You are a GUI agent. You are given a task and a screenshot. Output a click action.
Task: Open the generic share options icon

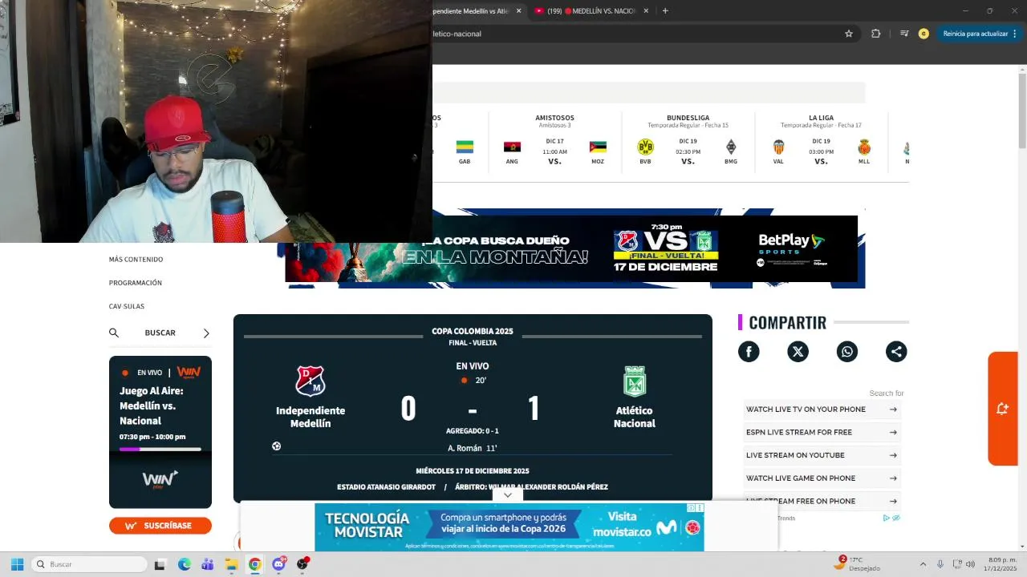coord(896,352)
